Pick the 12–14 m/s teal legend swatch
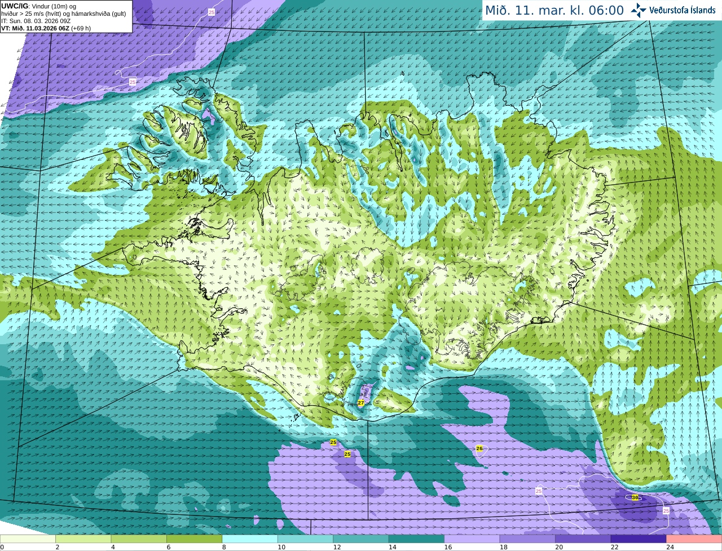This screenshot has height=551, width=722. 361,539
